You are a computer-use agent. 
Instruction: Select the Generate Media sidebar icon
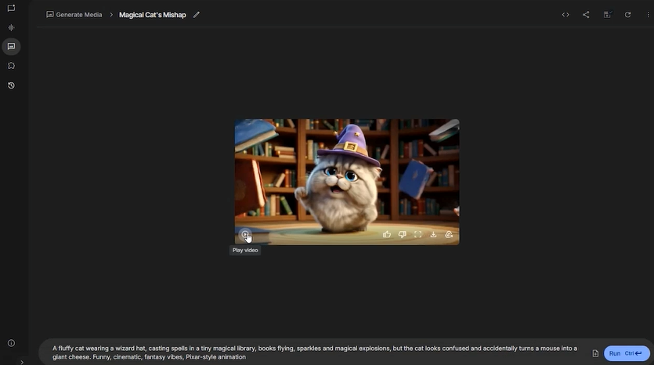coord(11,46)
